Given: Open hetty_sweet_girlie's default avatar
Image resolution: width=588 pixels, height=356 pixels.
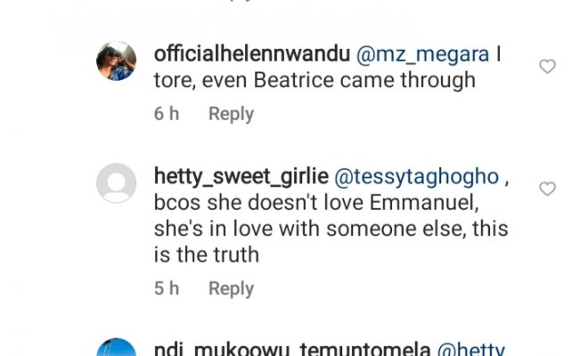Looking at the screenshot, I should (x=117, y=183).
